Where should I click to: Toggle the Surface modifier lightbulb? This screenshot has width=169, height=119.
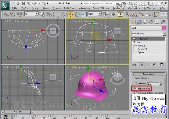click(134, 39)
